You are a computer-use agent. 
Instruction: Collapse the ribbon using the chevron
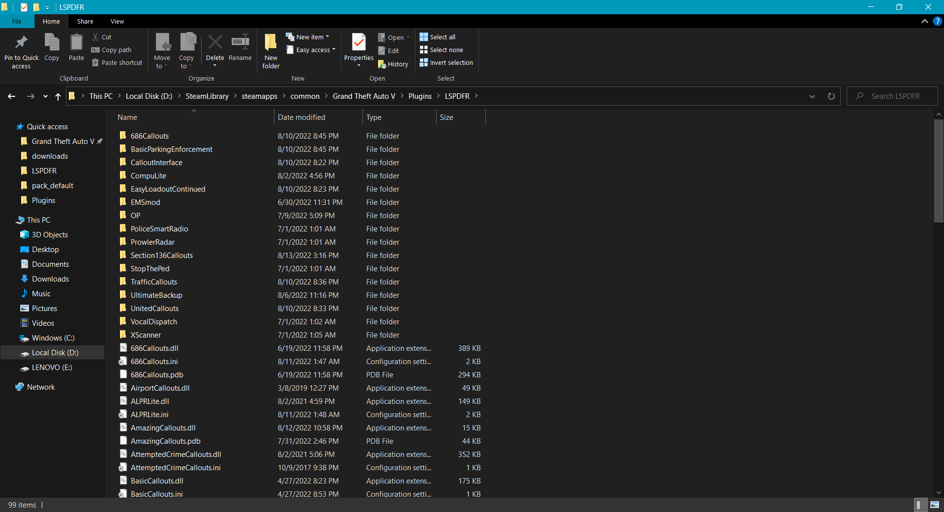pos(924,21)
